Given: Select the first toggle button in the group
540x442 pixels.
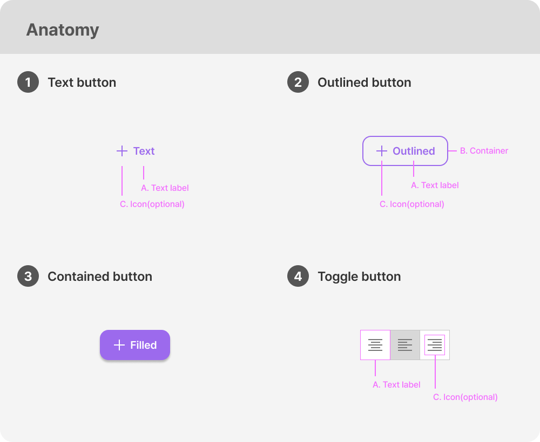Looking at the screenshot, I should point(375,345).
